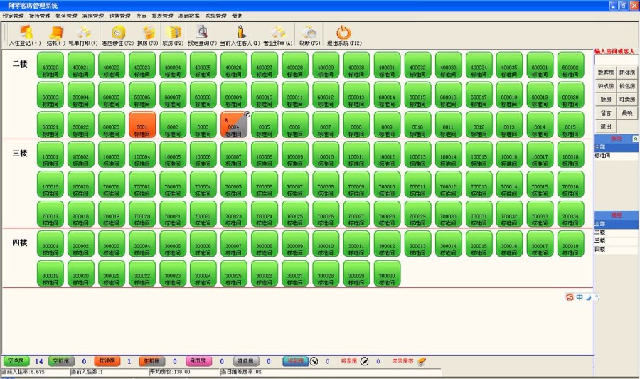Click status text 当前入住率:6.67%

pos(23,372)
